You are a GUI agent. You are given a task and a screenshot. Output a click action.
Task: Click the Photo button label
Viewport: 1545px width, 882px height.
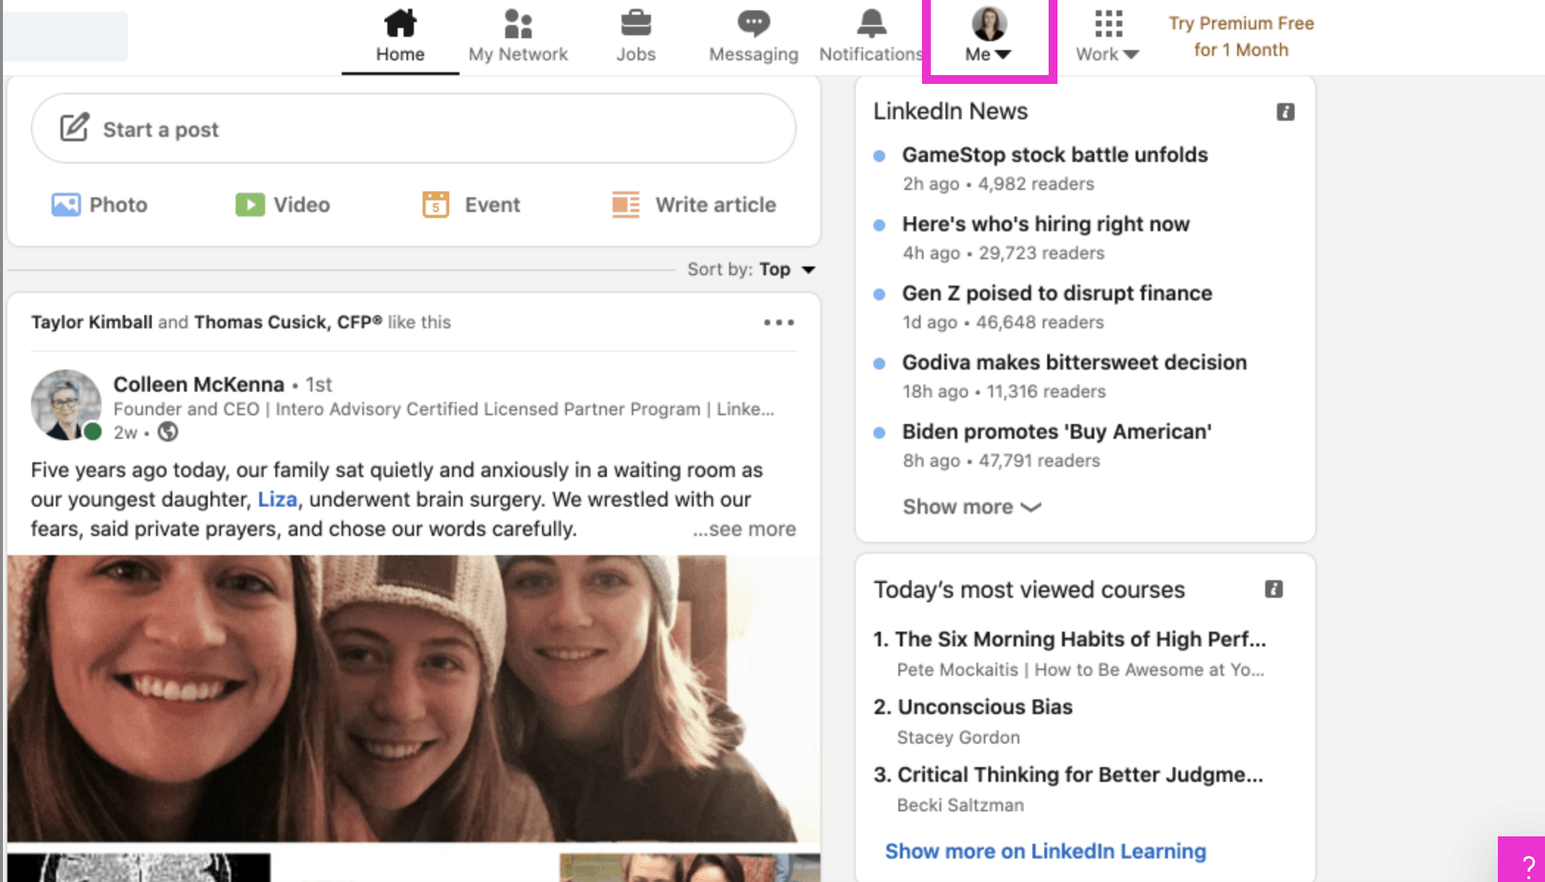118,205
